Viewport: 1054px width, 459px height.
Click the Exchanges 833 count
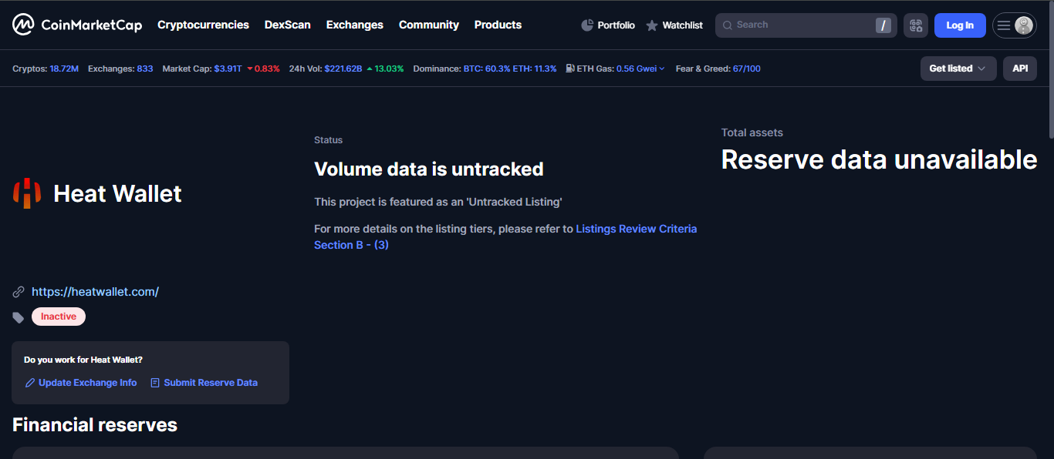145,69
